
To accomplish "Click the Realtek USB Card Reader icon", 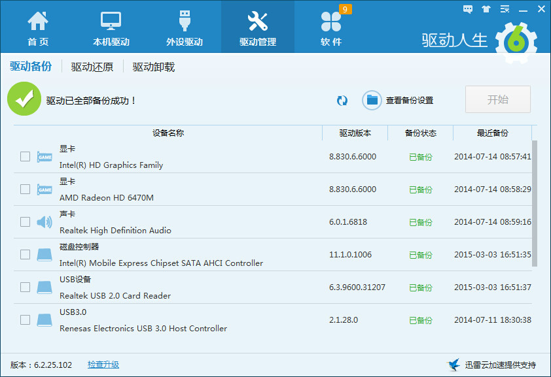I will [x=44, y=287].
